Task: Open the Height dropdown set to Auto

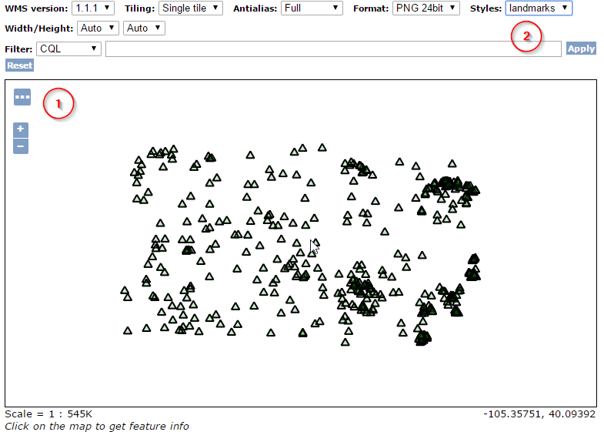Action: pyautogui.click(x=144, y=28)
